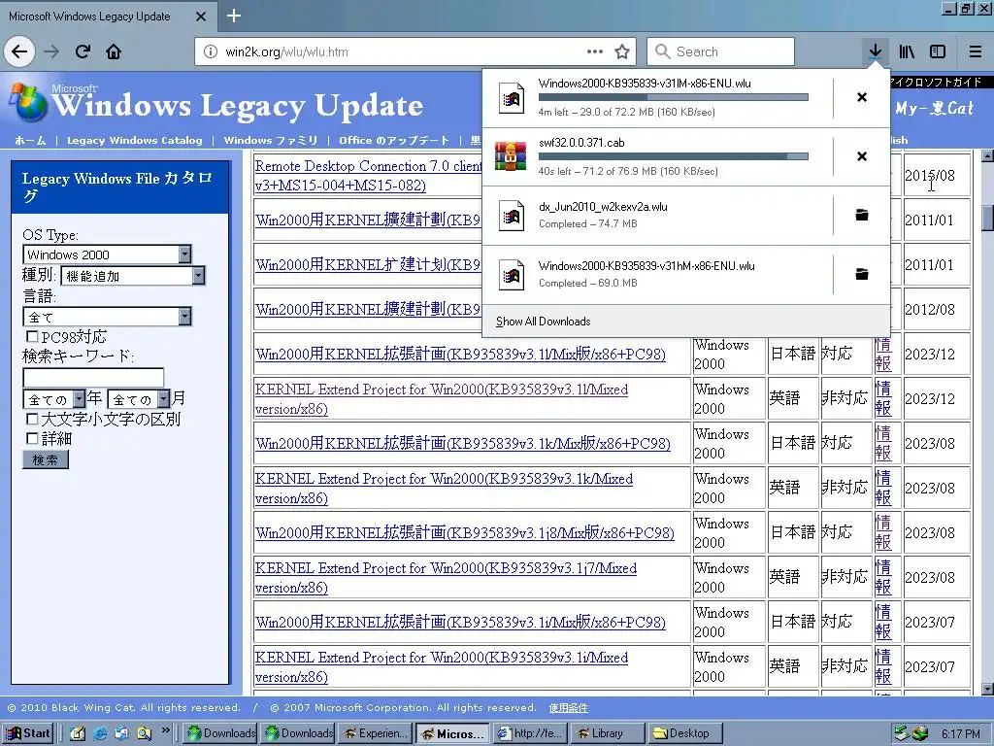Show site information for win2k.org
Image resolution: width=994 pixels, height=746 pixels.
211,52
